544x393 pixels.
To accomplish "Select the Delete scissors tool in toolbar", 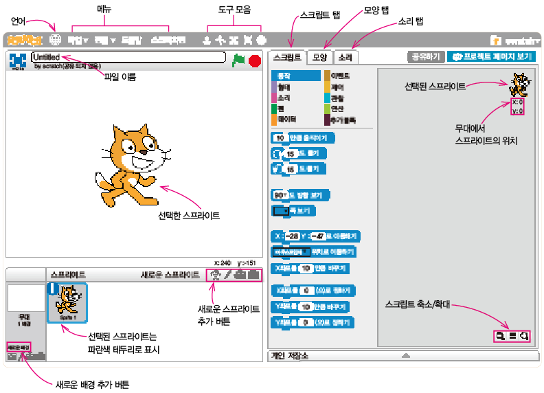I will coord(220,41).
